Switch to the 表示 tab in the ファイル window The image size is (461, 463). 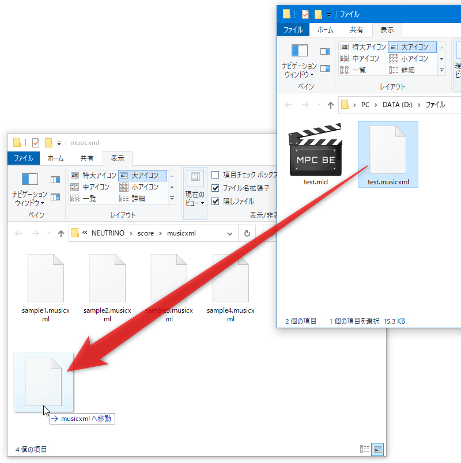click(x=387, y=30)
